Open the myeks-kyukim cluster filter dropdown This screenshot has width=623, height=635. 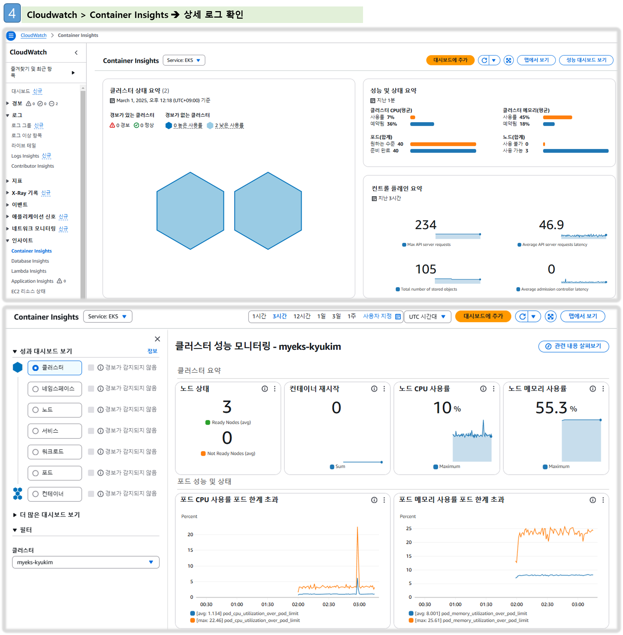click(x=85, y=562)
